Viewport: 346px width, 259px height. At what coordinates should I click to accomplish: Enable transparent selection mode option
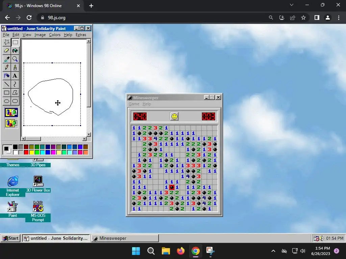coord(11,123)
